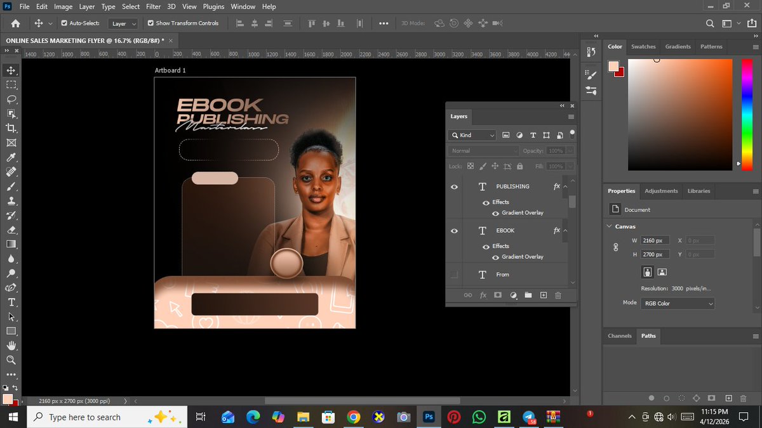Pick the Eyedropper tool

pyautogui.click(x=11, y=157)
